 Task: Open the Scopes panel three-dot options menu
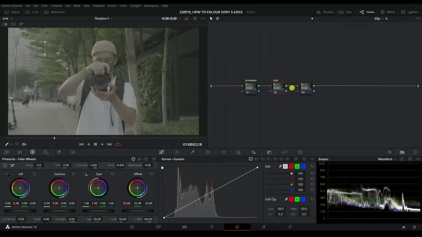(x=417, y=159)
